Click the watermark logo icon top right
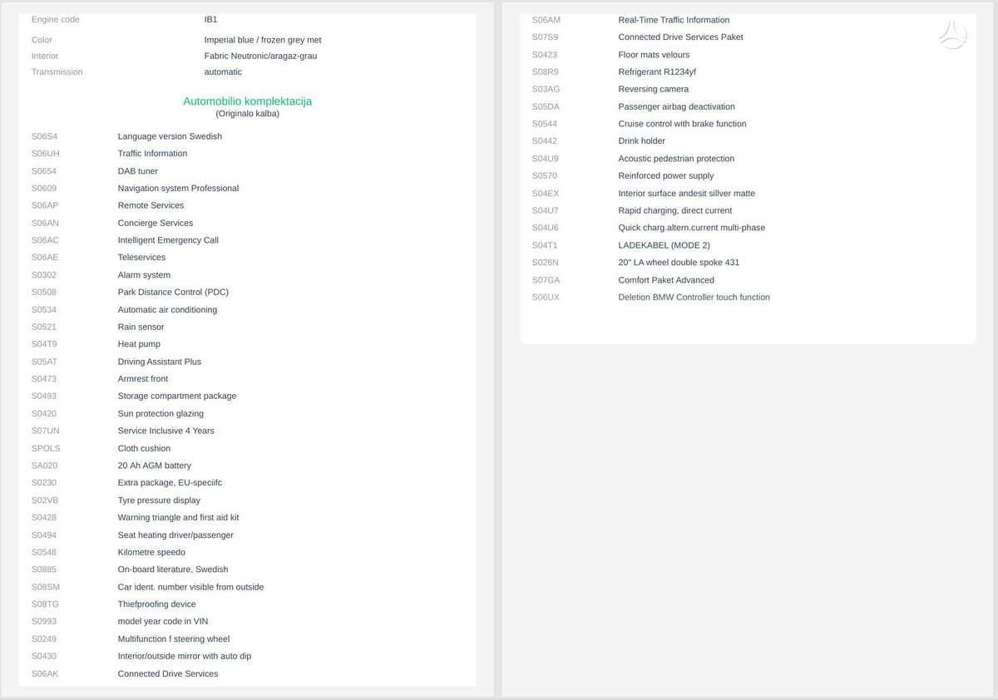The width and height of the screenshot is (998, 700). click(952, 36)
